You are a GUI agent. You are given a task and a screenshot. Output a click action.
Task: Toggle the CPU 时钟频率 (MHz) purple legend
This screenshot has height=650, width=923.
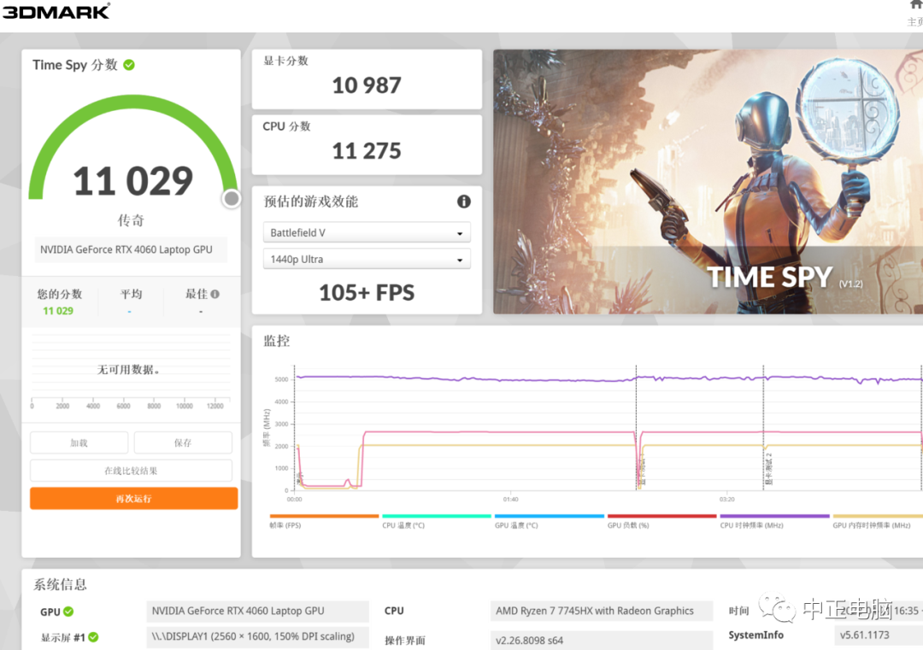(x=774, y=521)
